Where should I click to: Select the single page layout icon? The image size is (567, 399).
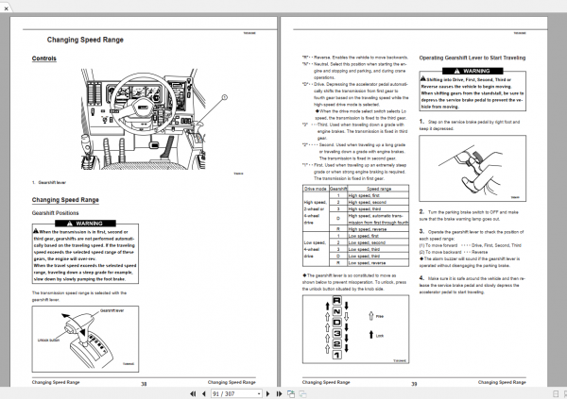(x=557, y=394)
